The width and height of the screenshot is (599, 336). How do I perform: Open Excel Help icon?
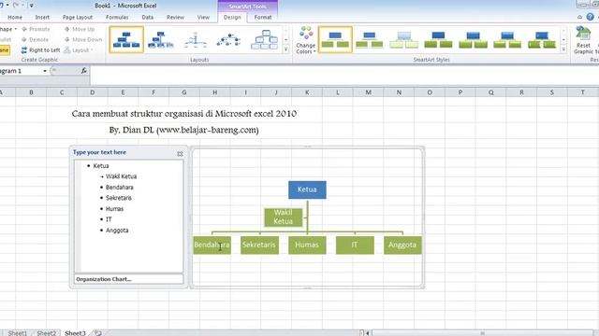click(x=591, y=17)
